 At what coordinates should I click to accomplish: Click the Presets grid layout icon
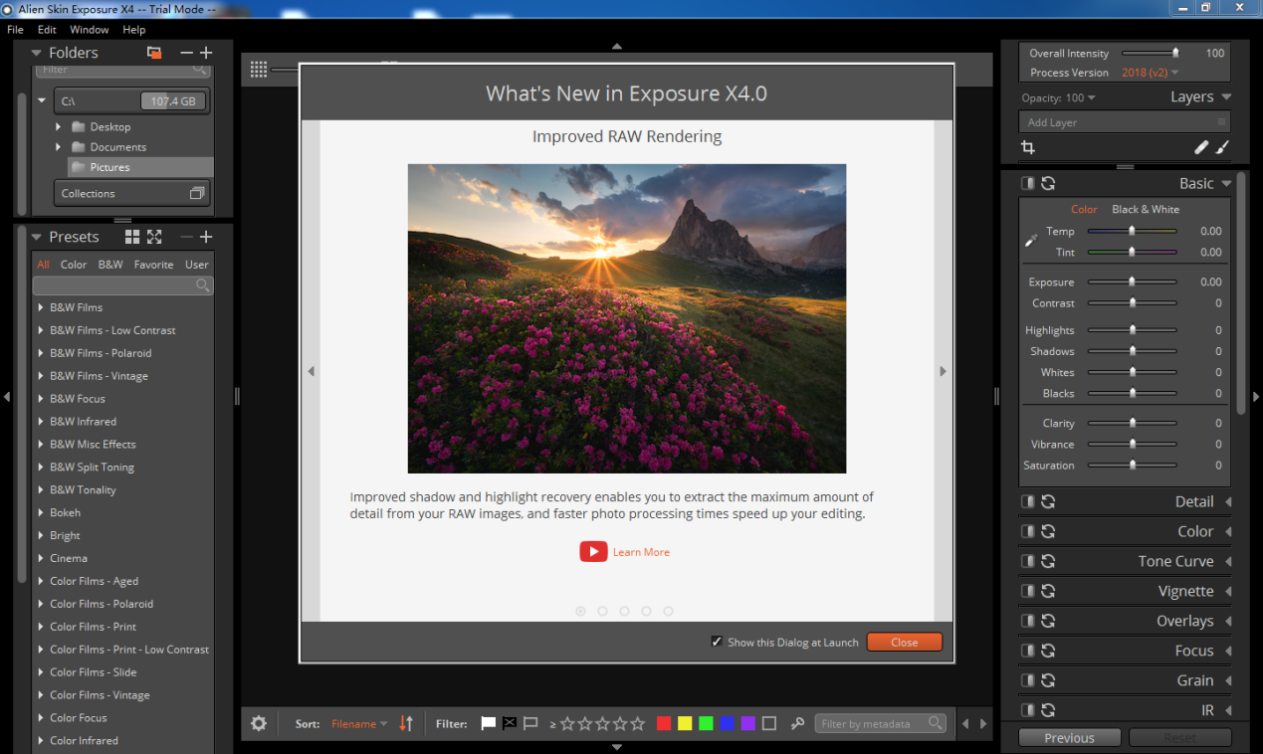132,237
